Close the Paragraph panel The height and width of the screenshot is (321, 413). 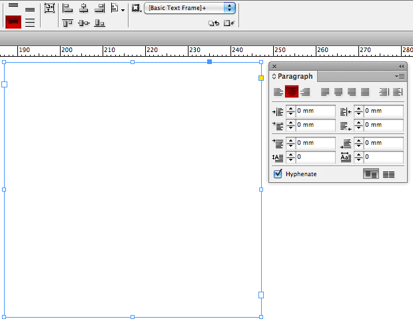tap(274, 67)
